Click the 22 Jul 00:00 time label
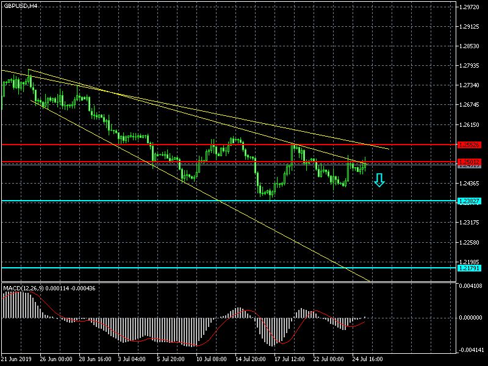The height and width of the screenshot is (366, 488). tap(328, 359)
